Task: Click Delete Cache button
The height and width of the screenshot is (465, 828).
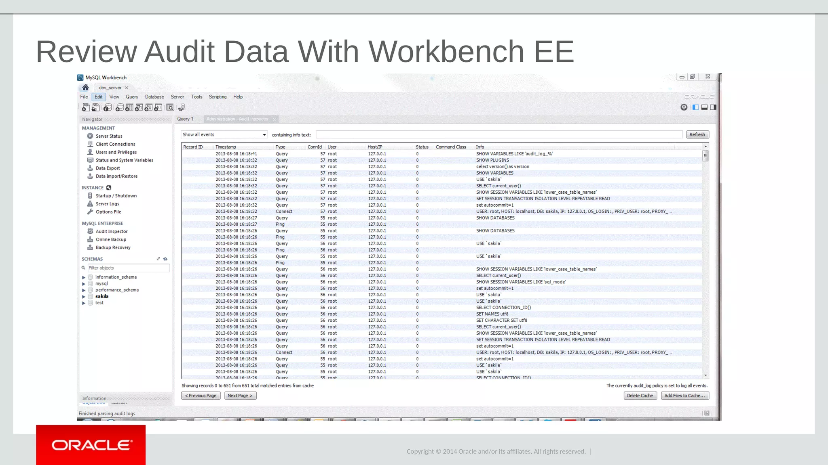Action: pos(640,396)
